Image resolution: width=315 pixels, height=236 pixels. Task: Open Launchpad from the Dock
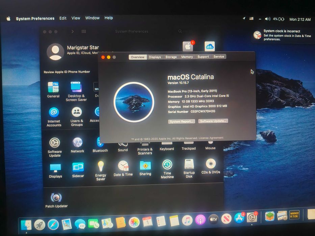[40, 225]
